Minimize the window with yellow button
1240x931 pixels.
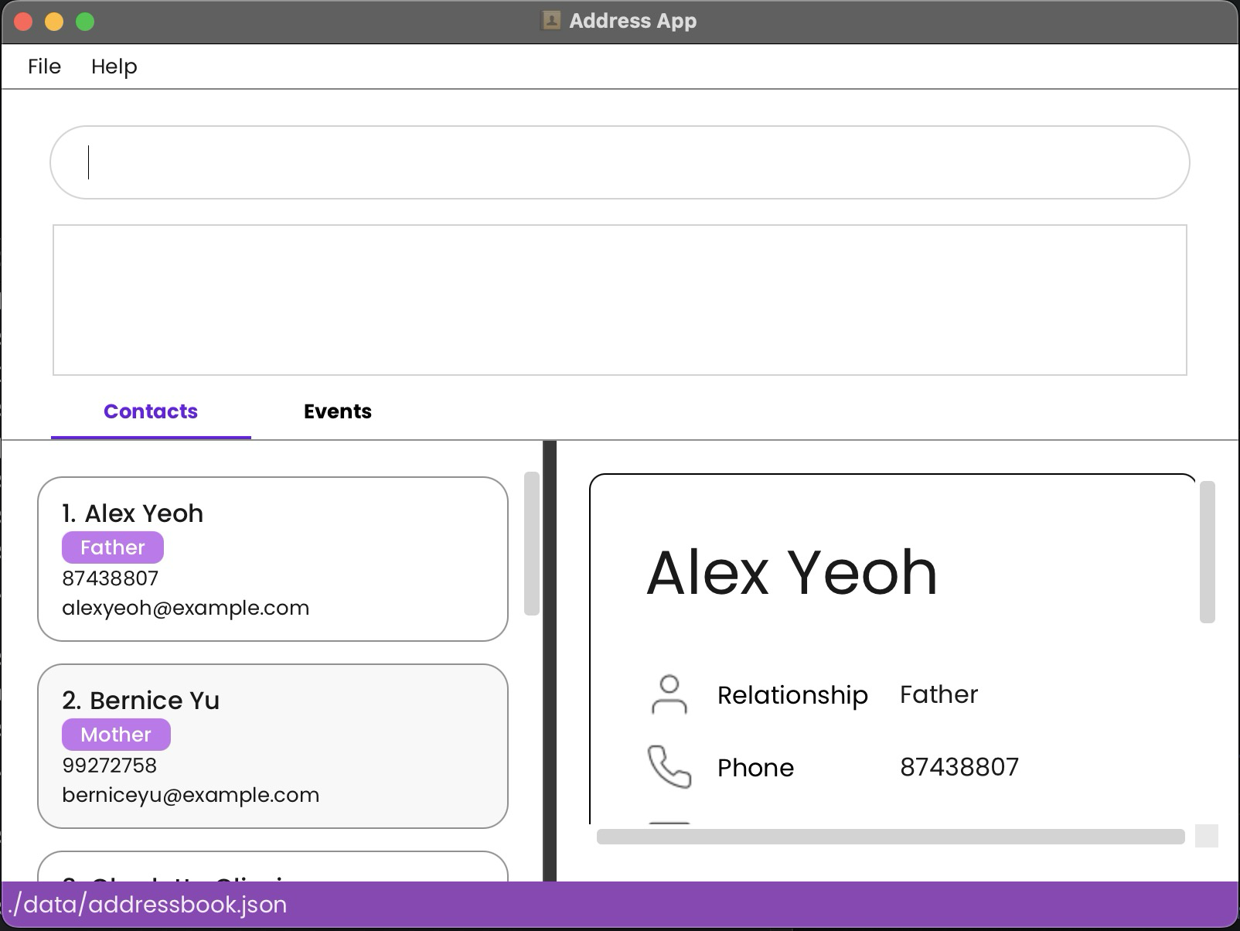click(x=54, y=22)
